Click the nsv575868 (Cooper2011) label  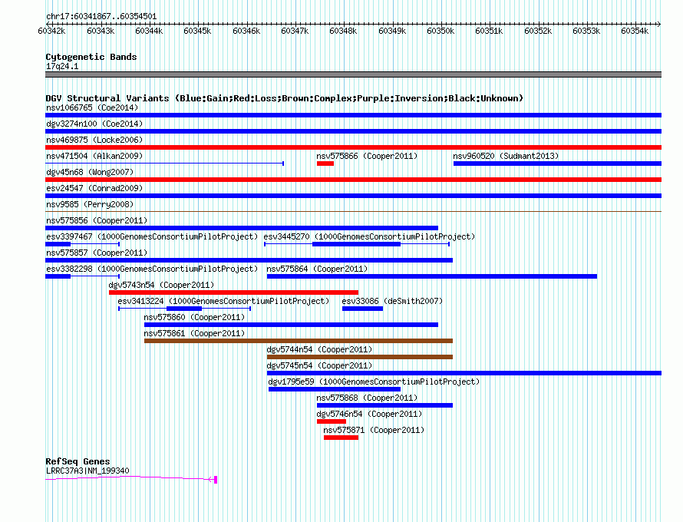pos(367,398)
